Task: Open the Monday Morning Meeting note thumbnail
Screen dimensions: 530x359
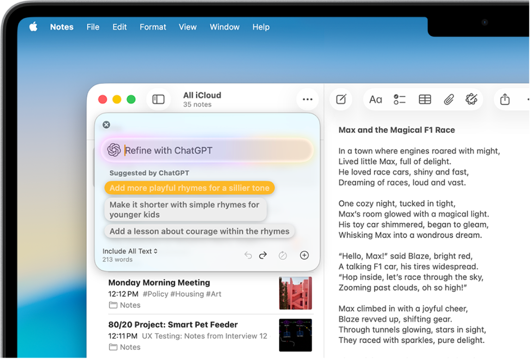Action: [x=296, y=293]
